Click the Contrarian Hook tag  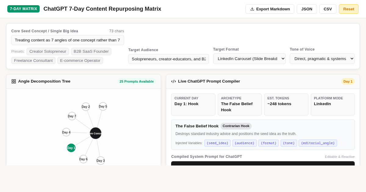(x=236, y=126)
